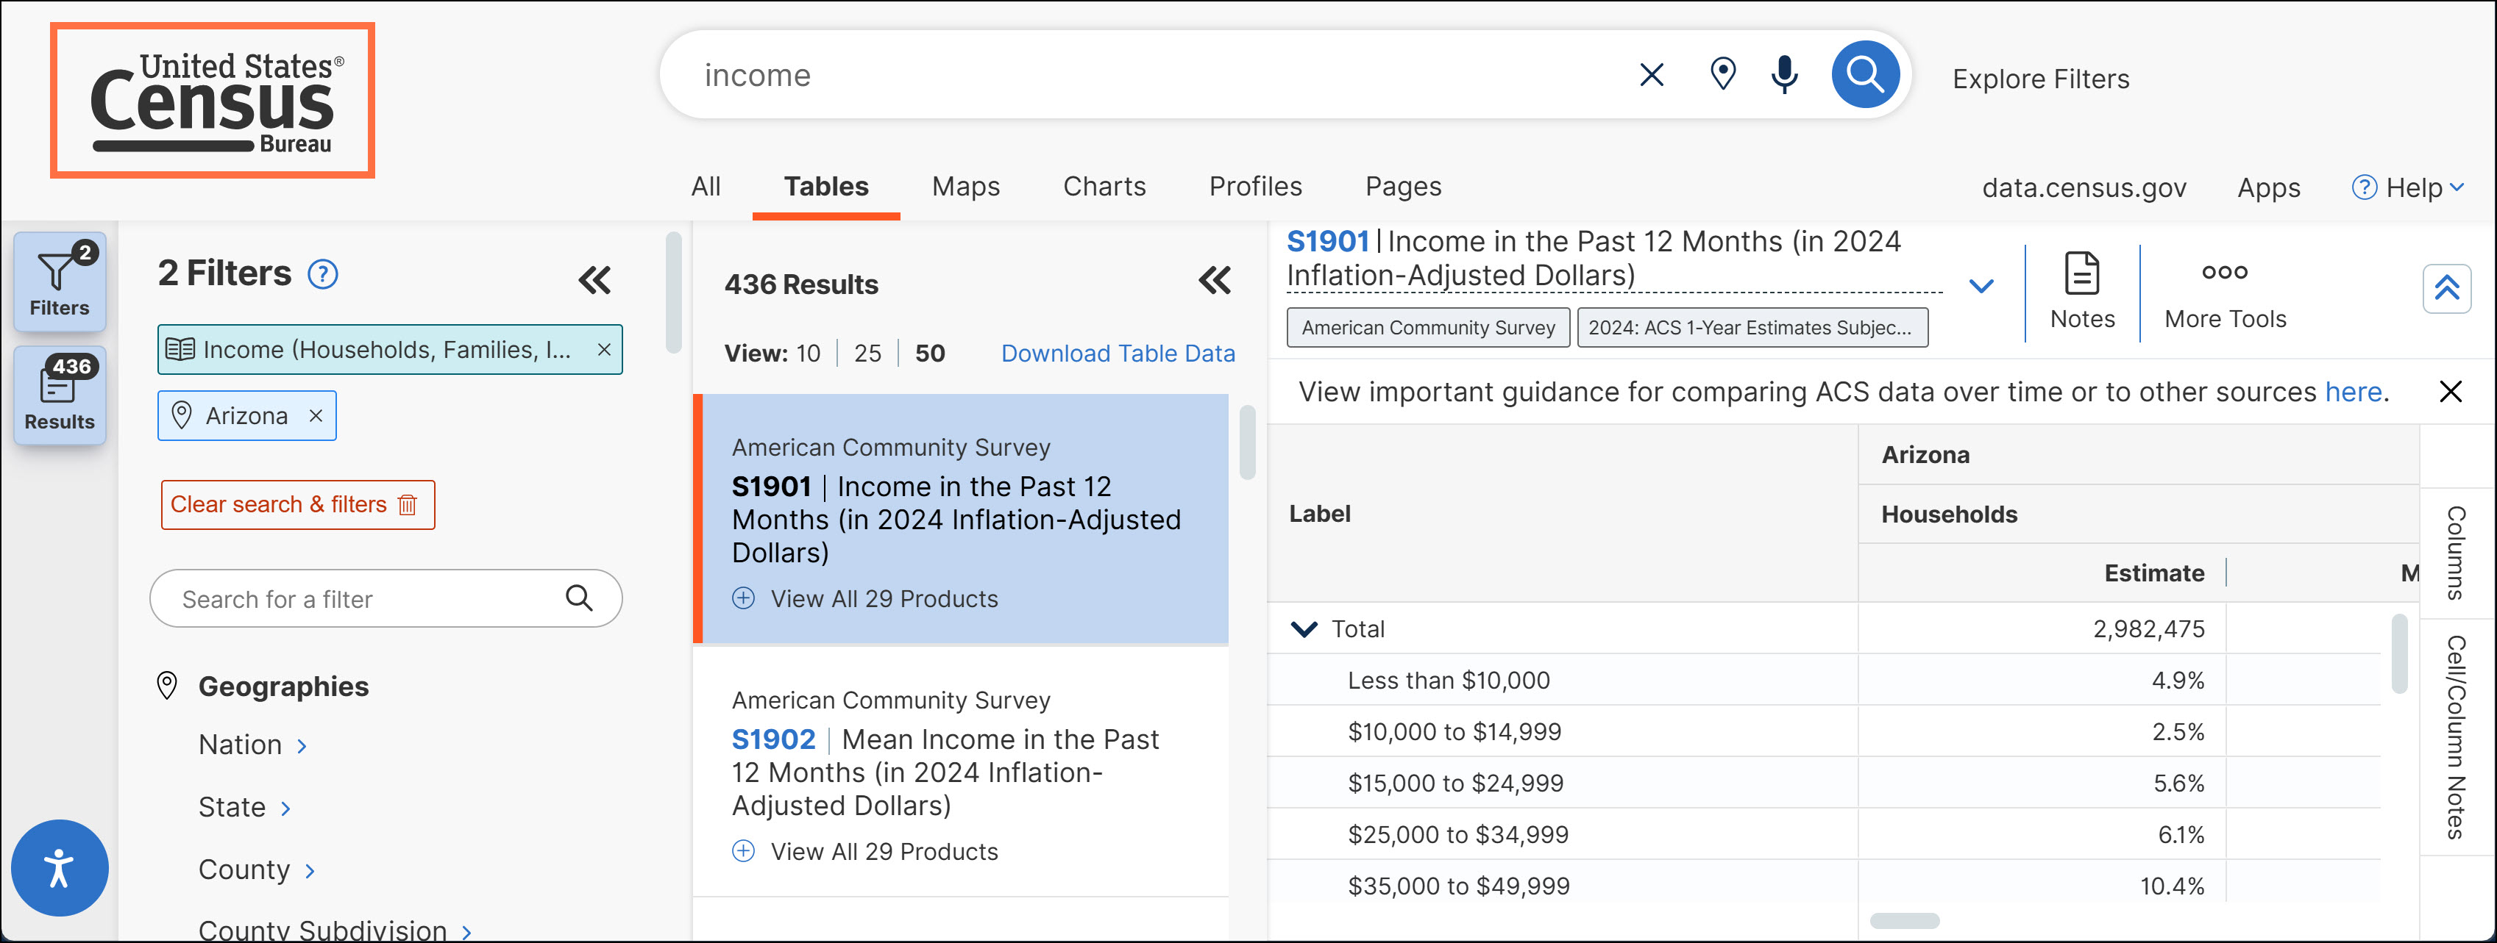The width and height of the screenshot is (2497, 943).
Task: Open the Notes document icon
Action: [x=2081, y=273]
